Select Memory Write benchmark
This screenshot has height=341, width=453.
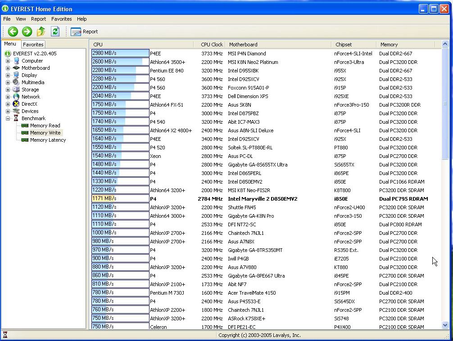coord(45,133)
